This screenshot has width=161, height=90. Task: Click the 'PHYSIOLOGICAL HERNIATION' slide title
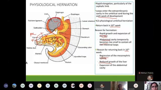[54, 5]
